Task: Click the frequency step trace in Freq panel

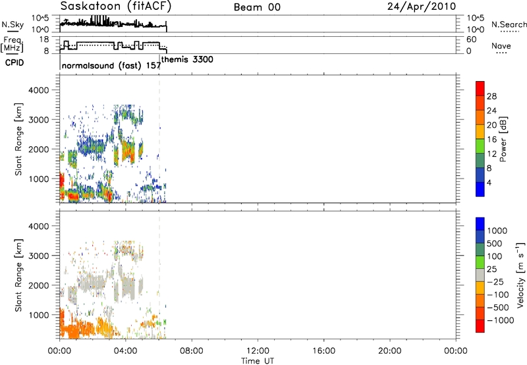Action: click(x=113, y=45)
